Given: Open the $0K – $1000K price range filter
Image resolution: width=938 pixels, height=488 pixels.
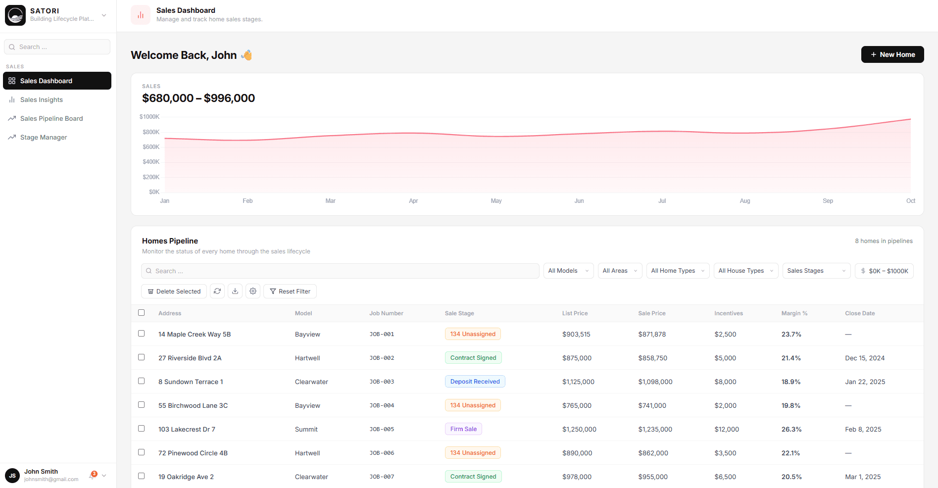Looking at the screenshot, I should tap(884, 271).
